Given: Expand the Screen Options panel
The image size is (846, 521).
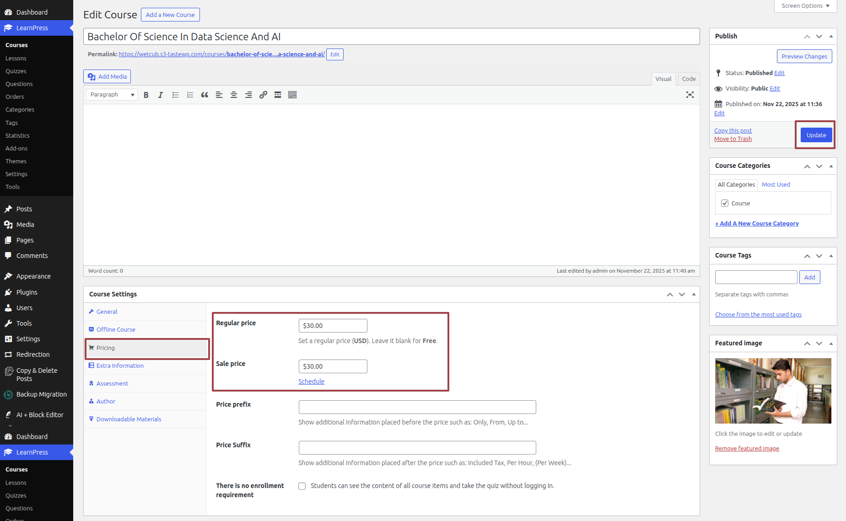Looking at the screenshot, I should [805, 6].
